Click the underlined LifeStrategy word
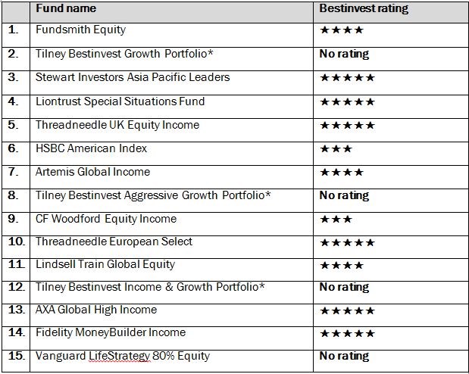 pyautogui.click(x=120, y=357)
